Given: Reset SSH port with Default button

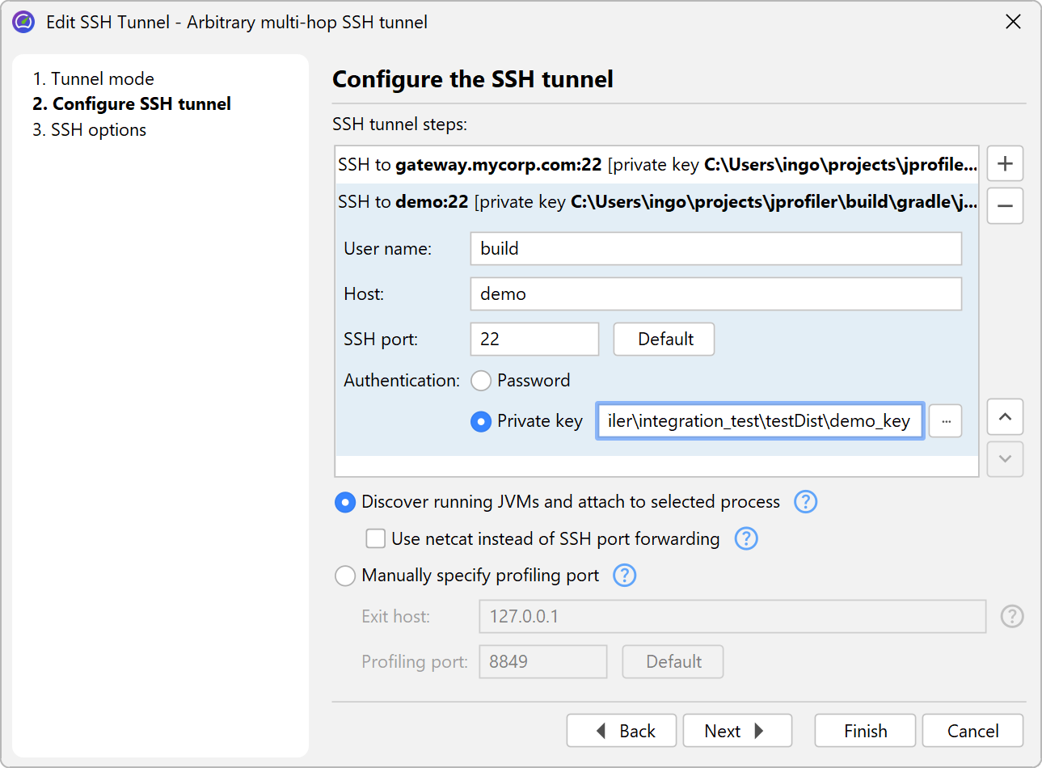Looking at the screenshot, I should click(x=664, y=340).
